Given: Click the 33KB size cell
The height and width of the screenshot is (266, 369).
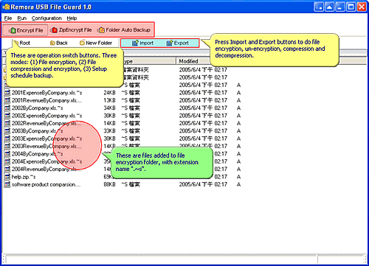Looking at the screenshot, I should point(109,131).
